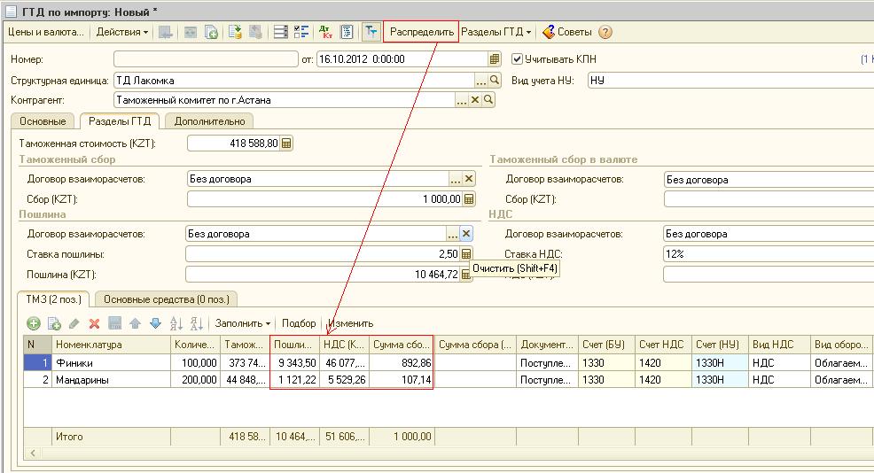
Task: Click the Подбор button
Action: pyautogui.click(x=299, y=324)
